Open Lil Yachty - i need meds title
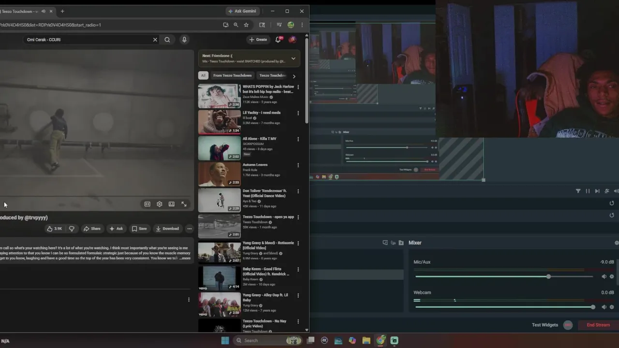 click(262, 113)
